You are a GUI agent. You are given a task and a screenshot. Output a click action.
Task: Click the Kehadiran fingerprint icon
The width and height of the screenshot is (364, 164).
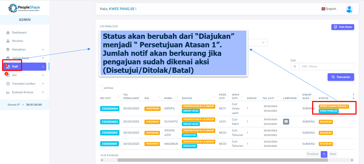tap(8, 50)
